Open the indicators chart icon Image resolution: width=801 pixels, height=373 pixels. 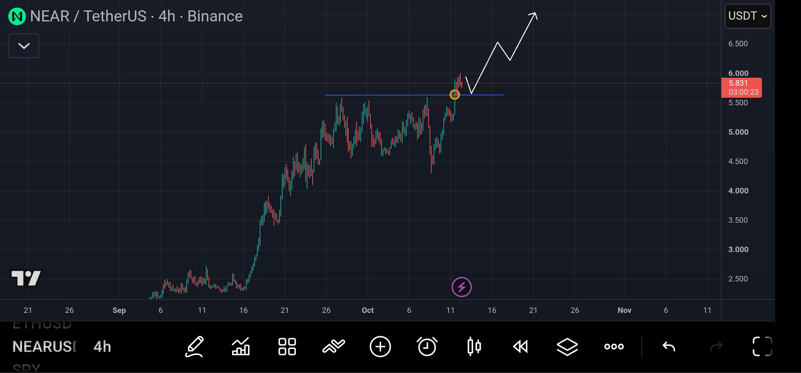coord(241,346)
